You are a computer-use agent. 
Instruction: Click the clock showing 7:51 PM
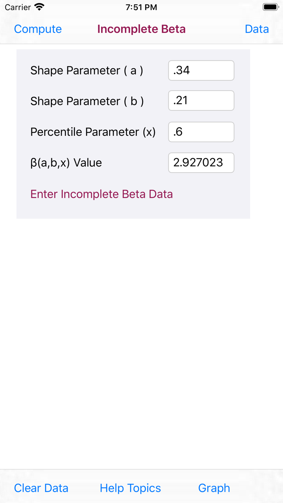coord(141,7)
